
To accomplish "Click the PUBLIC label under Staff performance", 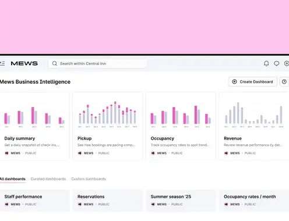I will pyautogui.click(x=31, y=204).
